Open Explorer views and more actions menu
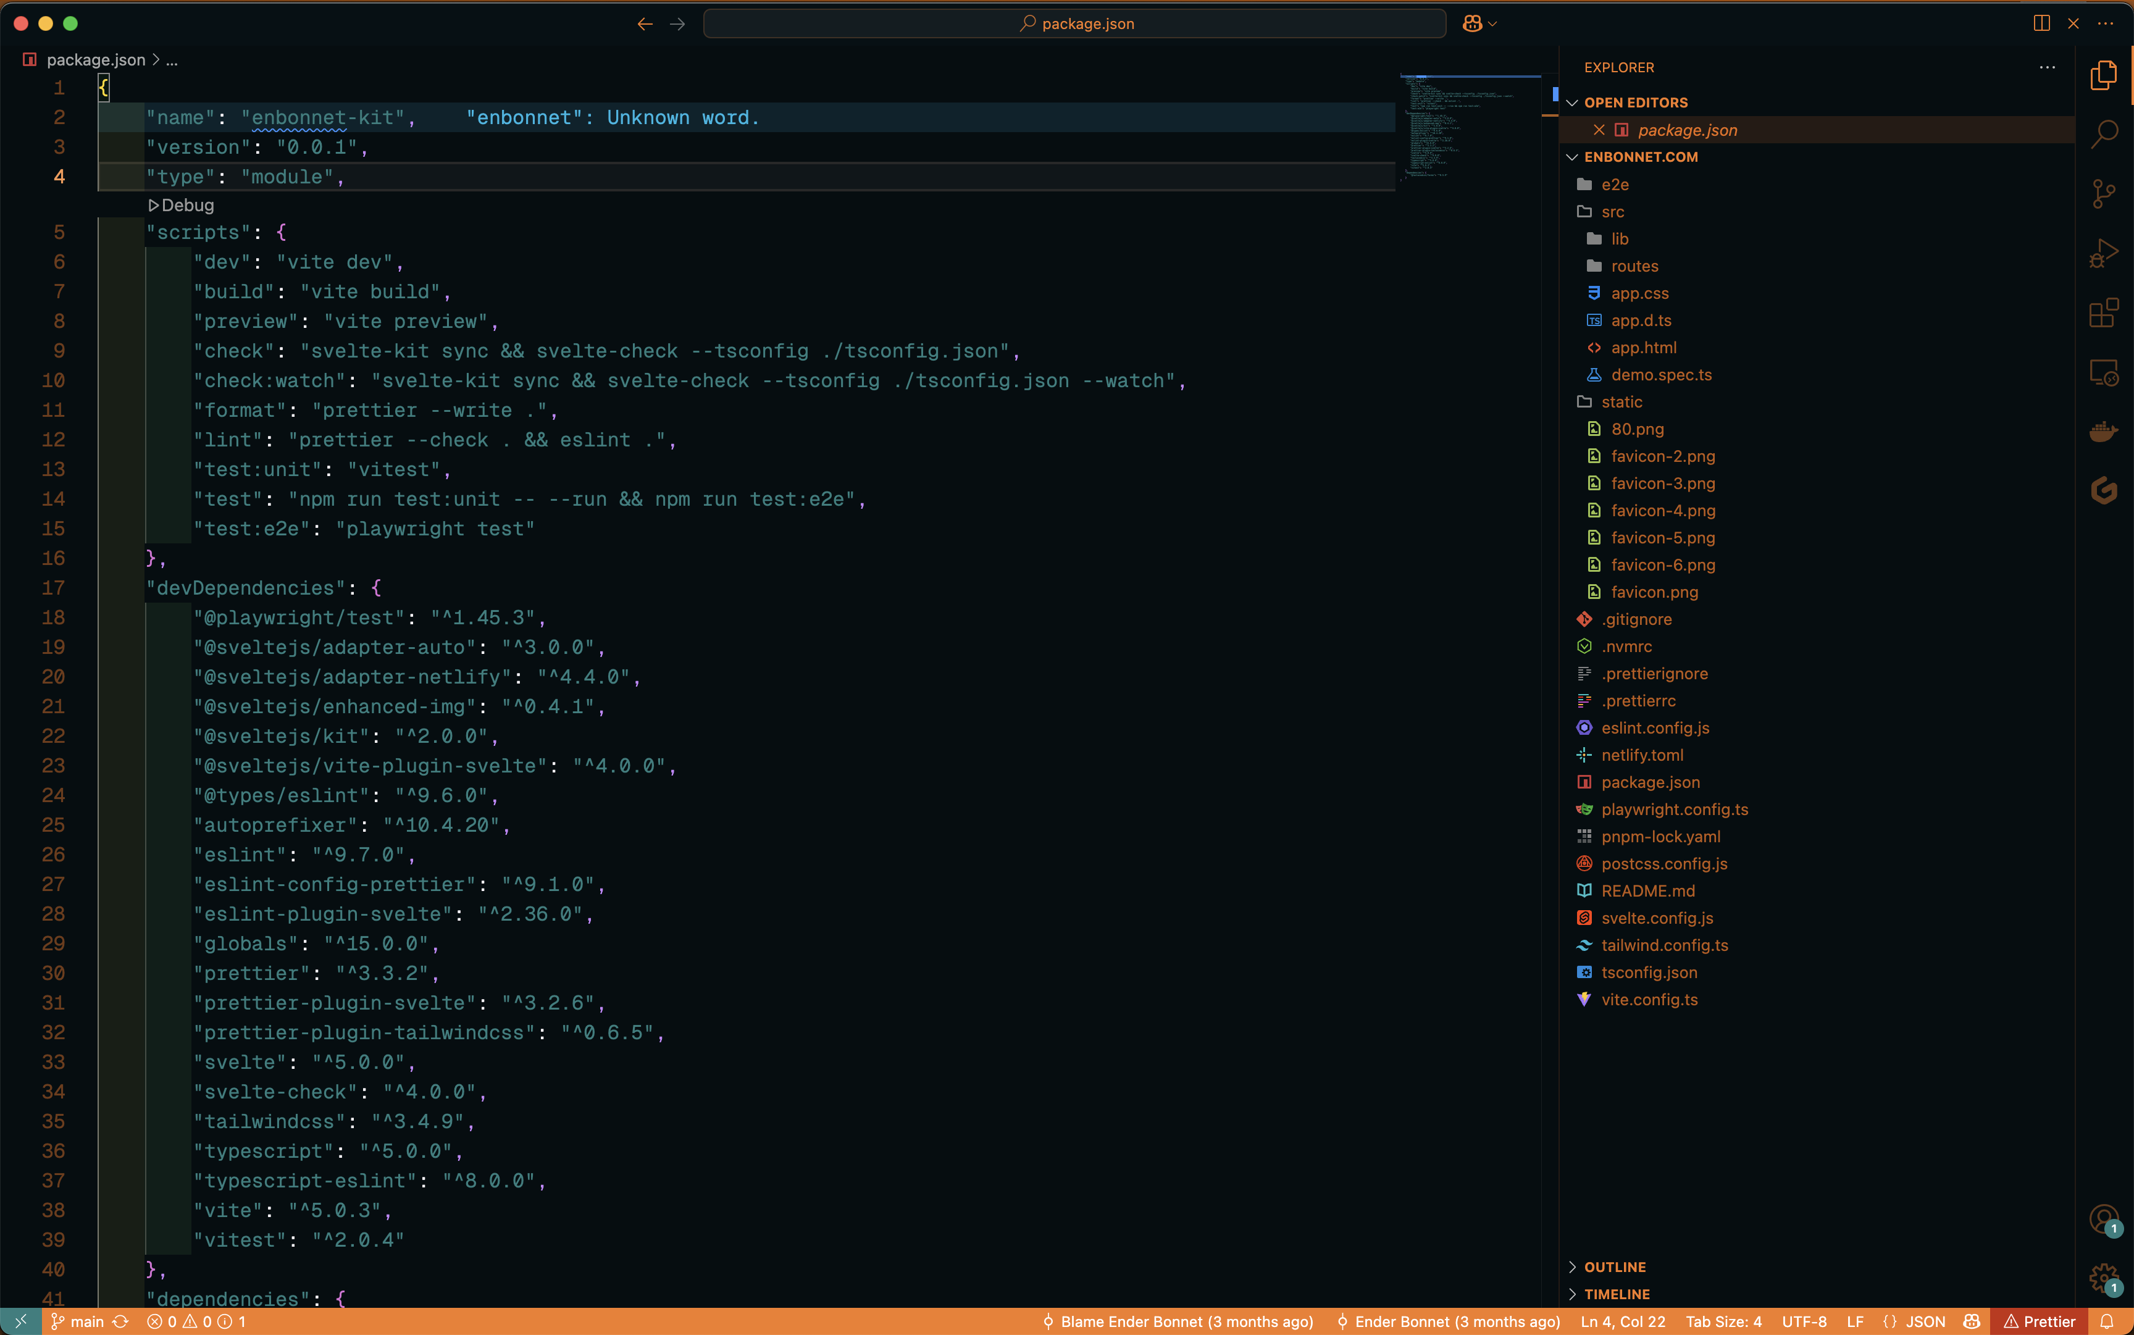2134x1335 pixels. click(2048, 68)
